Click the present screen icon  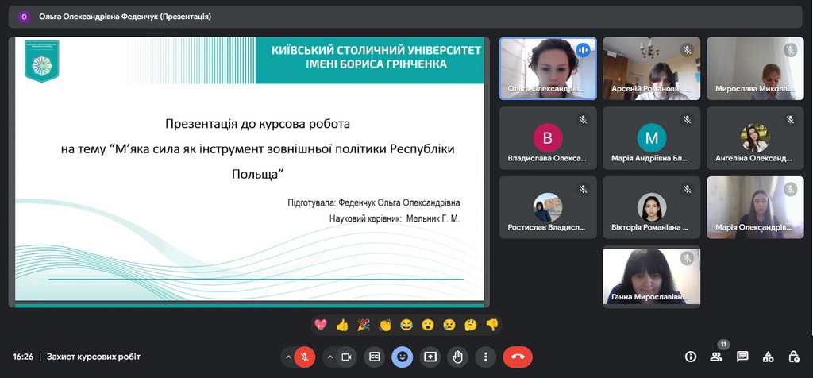pos(430,357)
